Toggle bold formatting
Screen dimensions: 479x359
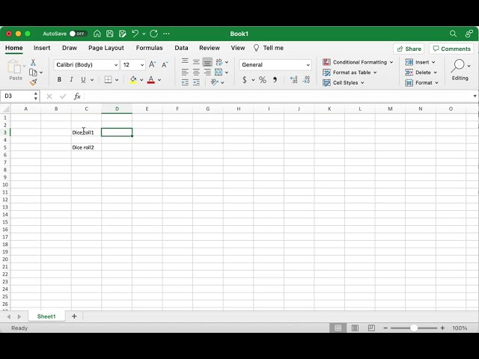59,80
